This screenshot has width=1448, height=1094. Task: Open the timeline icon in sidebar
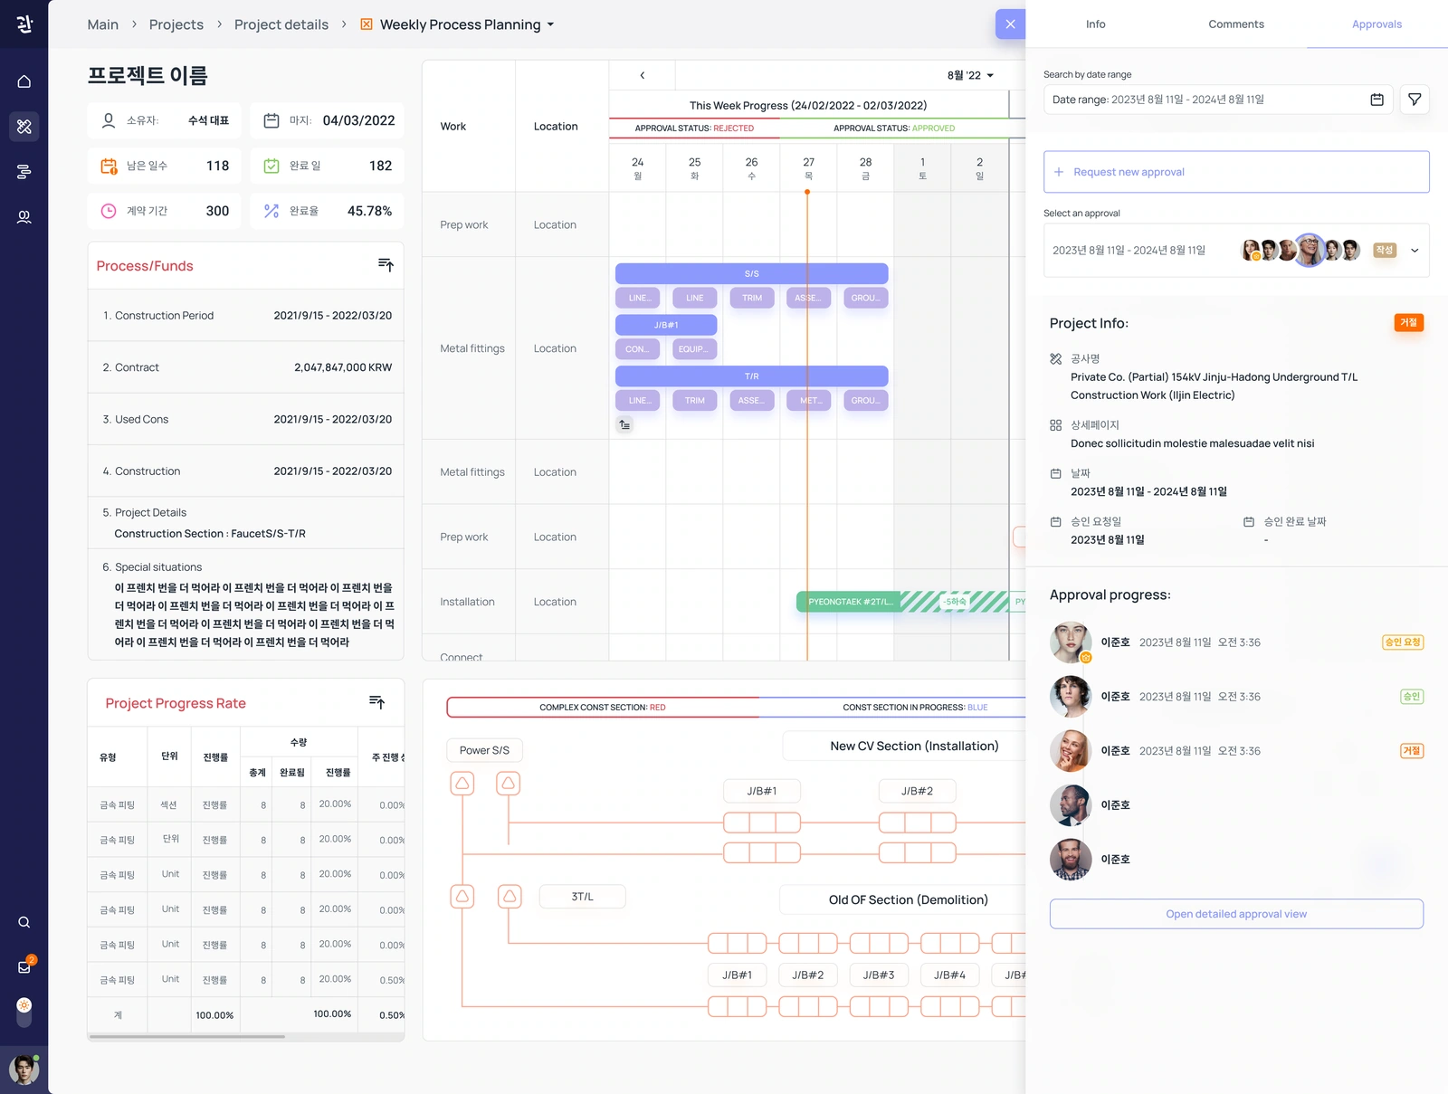tap(24, 172)
